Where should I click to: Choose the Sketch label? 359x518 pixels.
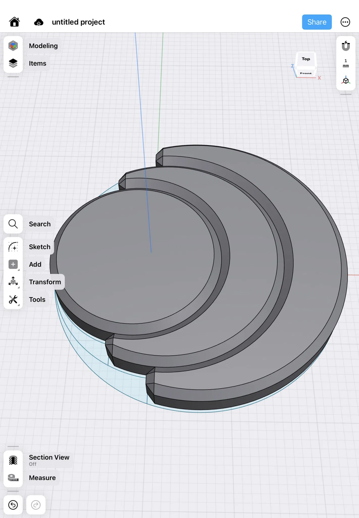point(40,247)
